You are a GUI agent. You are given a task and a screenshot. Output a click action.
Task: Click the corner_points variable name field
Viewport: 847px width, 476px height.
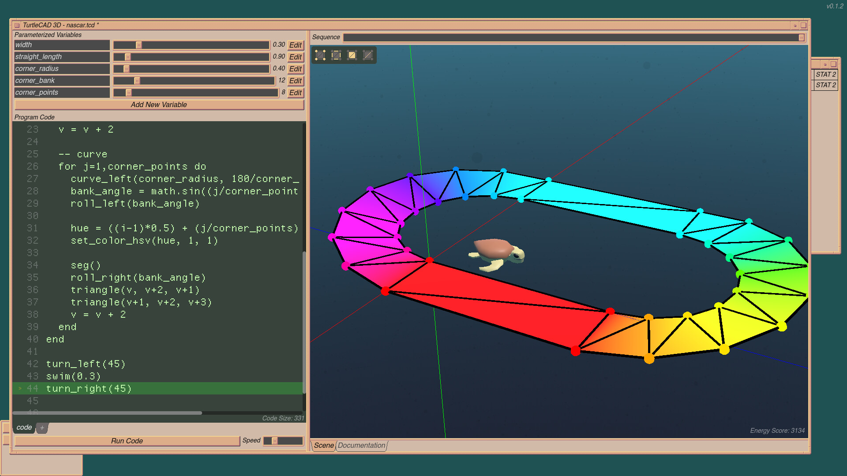tap(62, 93)
